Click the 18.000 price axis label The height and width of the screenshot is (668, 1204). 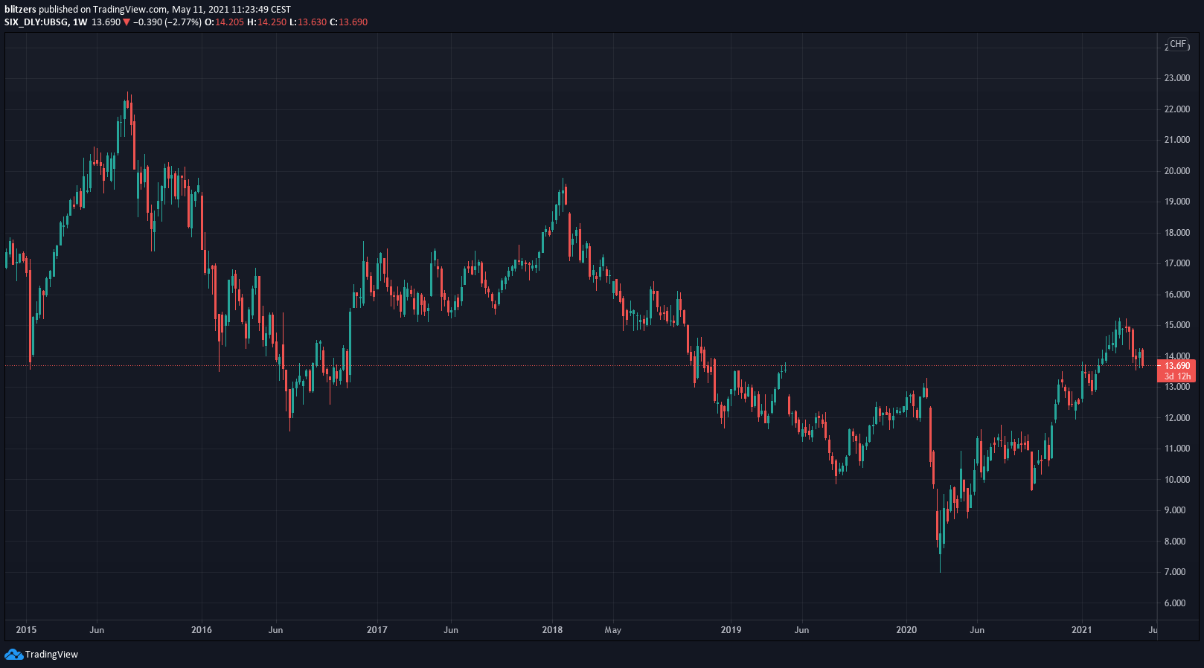point(1177,233)
